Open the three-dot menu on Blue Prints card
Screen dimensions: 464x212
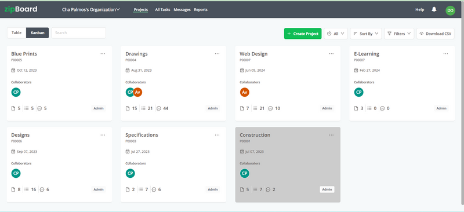tap(103, 53)
